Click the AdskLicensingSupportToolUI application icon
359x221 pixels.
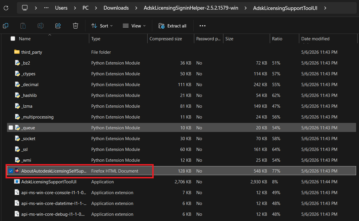click(x=17, y=182)
